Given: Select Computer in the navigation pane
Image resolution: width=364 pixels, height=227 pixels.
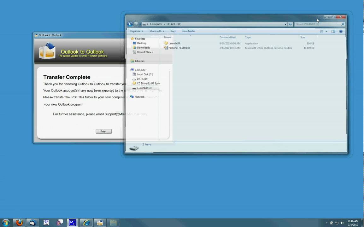Looking at the screenshot, I should click(140, 70).
